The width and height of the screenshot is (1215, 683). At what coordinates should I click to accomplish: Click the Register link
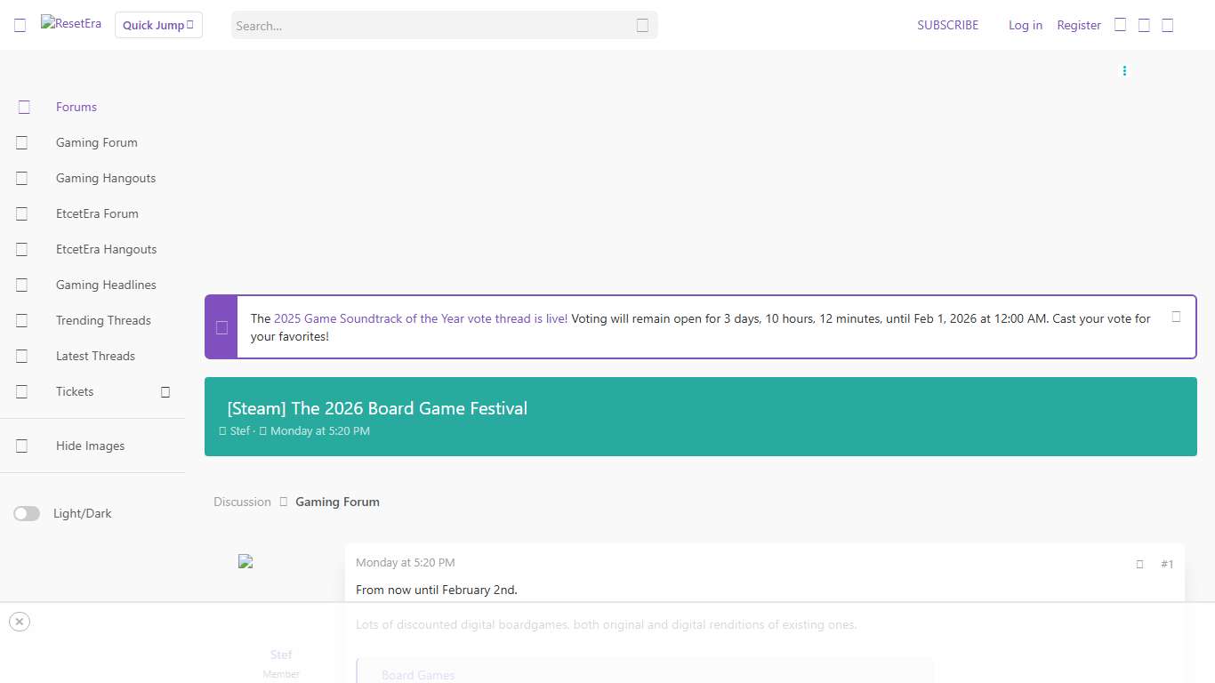tap(1079, 25)
